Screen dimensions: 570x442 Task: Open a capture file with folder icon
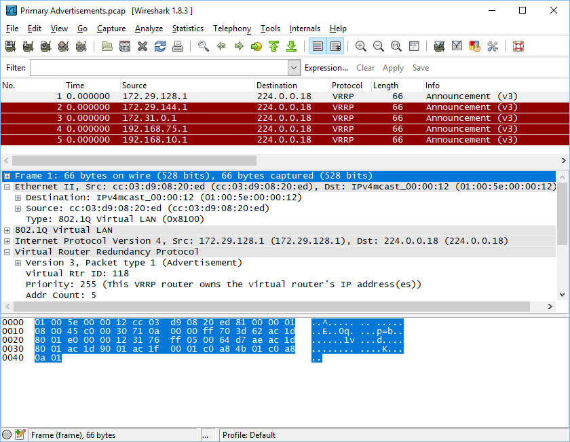tap(107, 46)
